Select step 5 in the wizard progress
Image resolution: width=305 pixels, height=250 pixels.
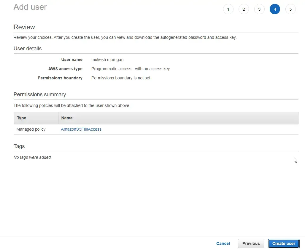point(290,9)
